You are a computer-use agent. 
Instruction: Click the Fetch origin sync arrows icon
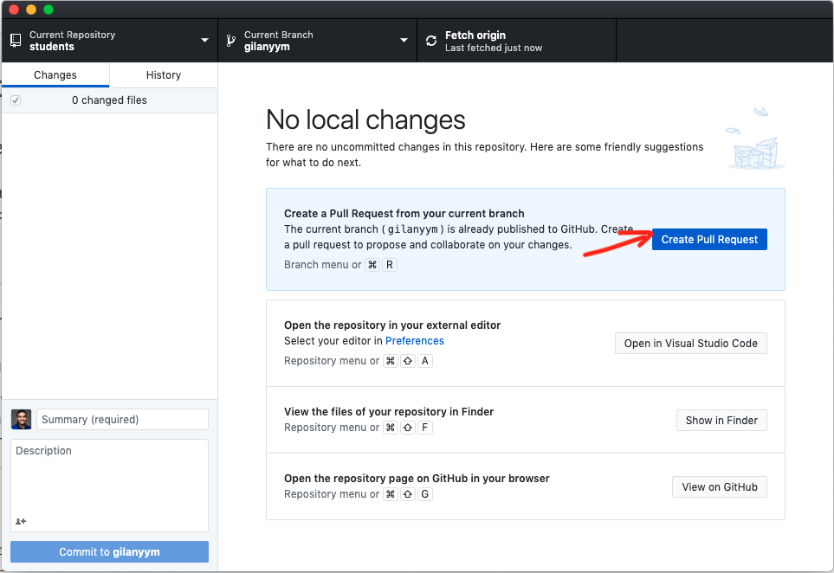click(431, 41)
